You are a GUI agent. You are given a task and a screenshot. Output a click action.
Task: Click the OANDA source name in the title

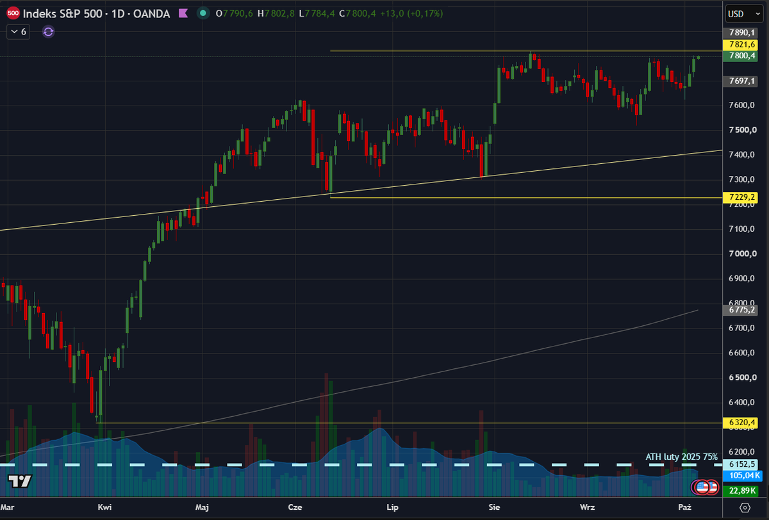click(x=152, y=13)
